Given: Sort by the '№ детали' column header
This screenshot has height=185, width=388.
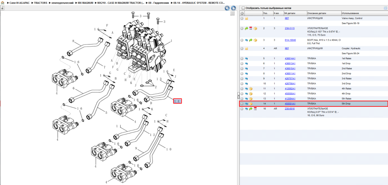Looking at the screenshot, I should (x=295, y=13).
